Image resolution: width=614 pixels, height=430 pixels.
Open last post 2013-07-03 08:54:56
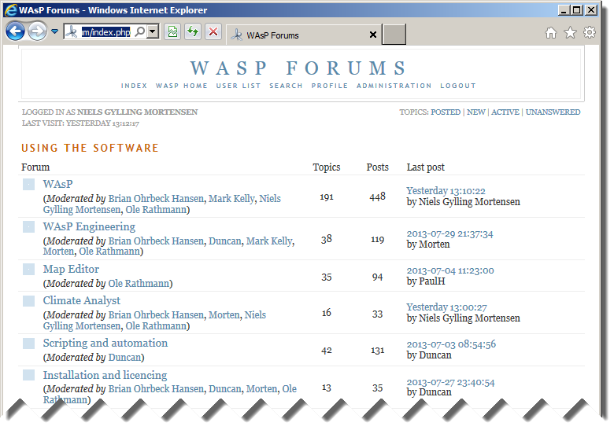[451, 344]
